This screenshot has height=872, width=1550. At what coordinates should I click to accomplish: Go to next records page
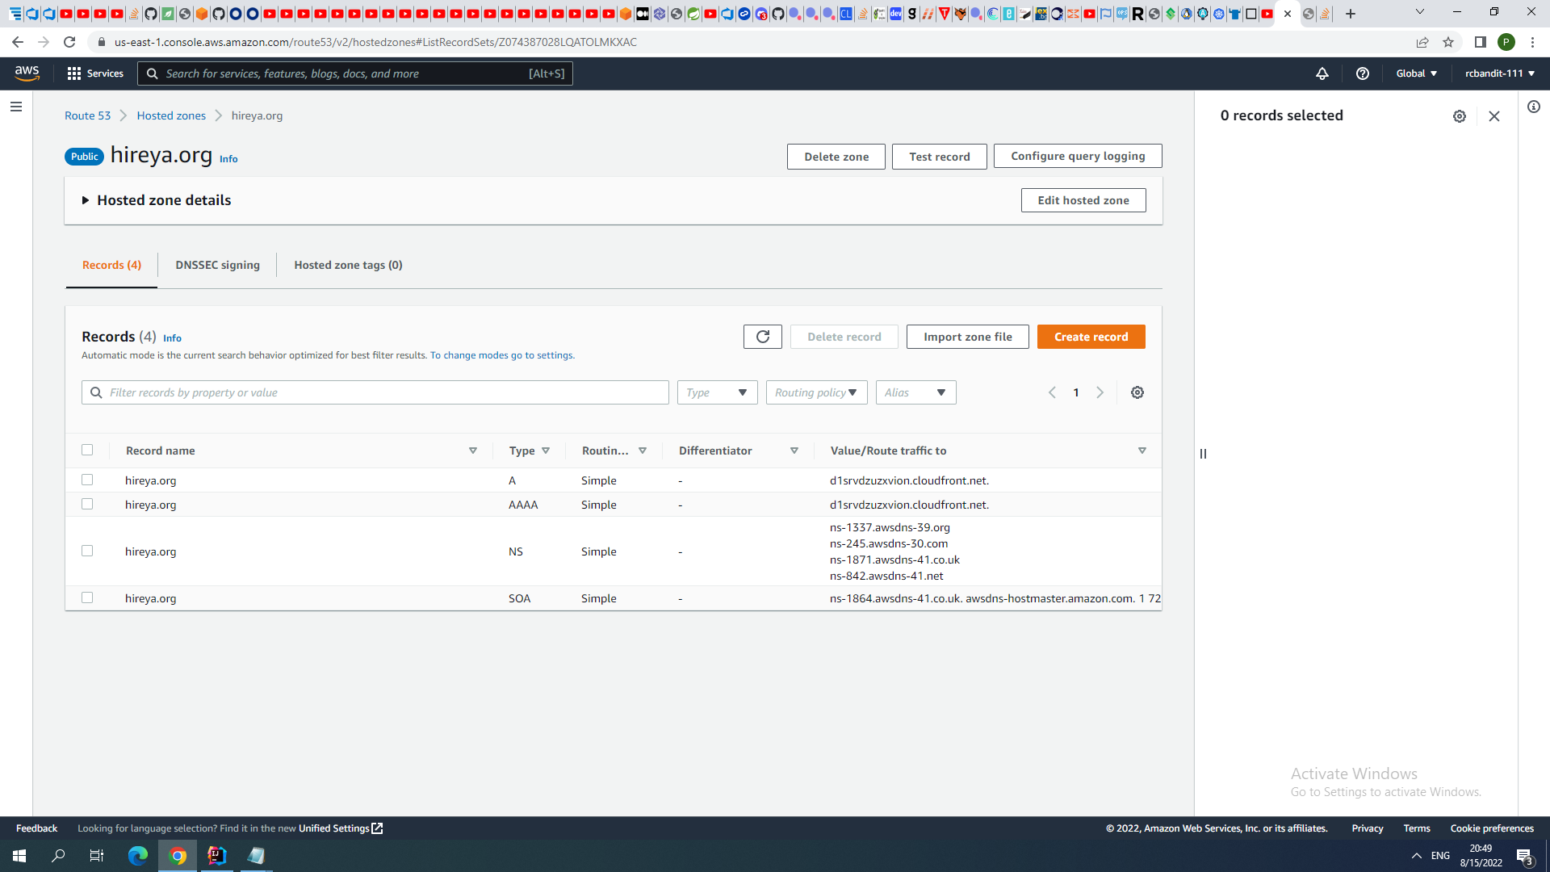pyautogui.click(x=1100, y=392)
